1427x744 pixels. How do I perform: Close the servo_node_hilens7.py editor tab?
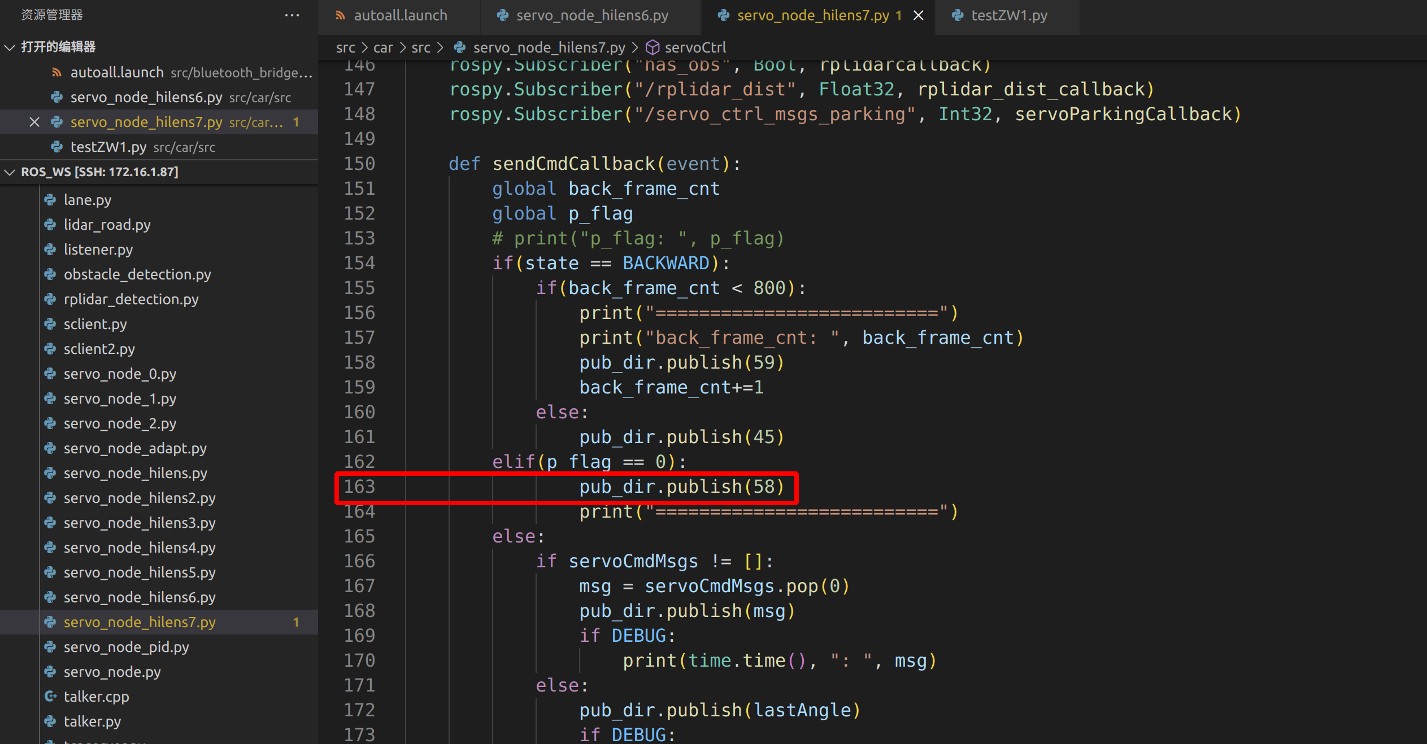click(919, 15)
